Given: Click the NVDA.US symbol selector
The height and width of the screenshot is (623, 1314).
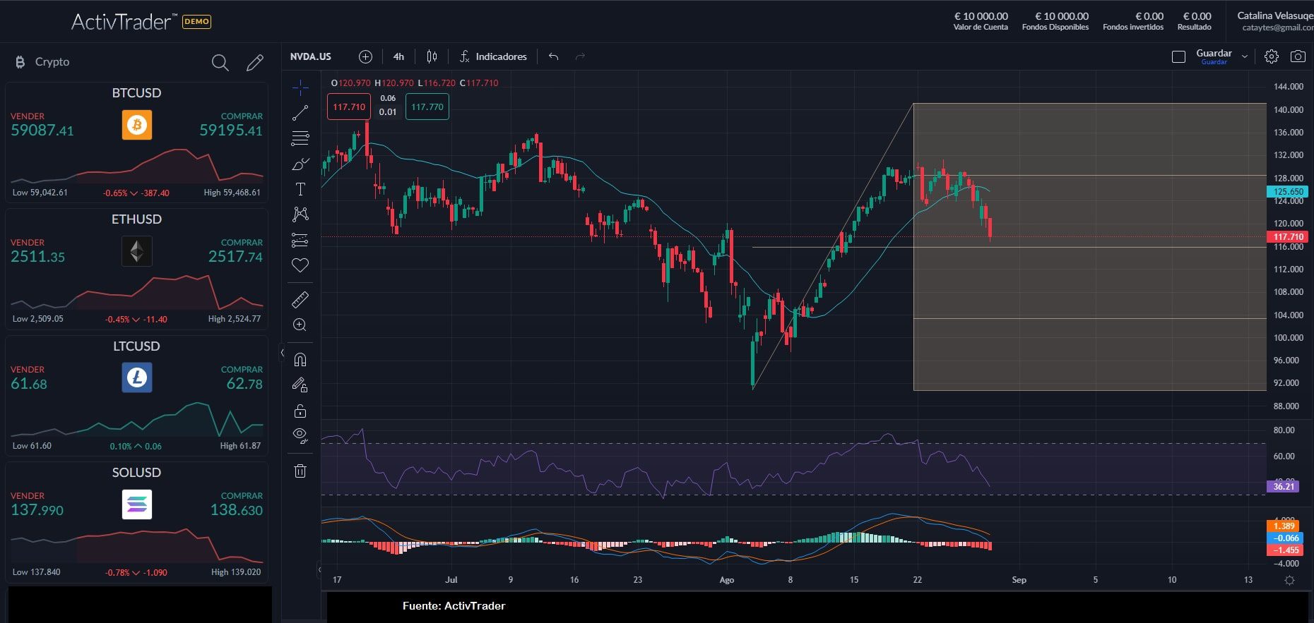Looking at the screenshot, I should [311, 56].
